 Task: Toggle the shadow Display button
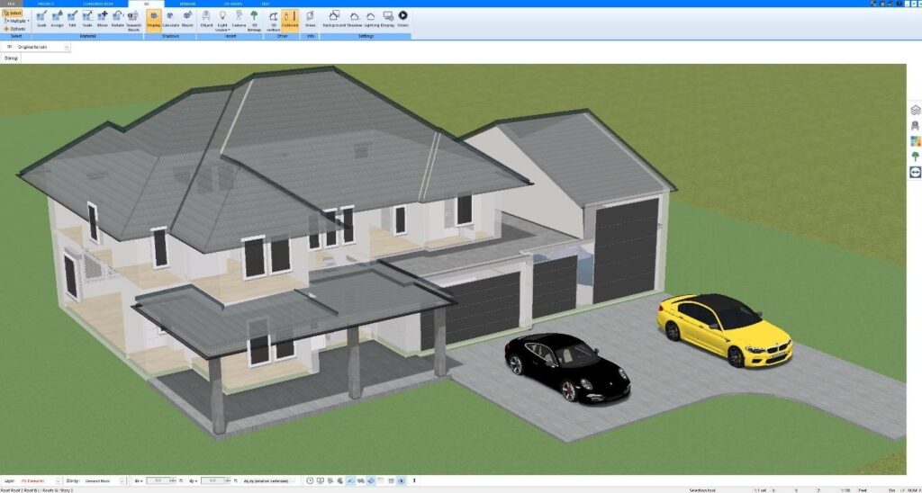[154, 18]
